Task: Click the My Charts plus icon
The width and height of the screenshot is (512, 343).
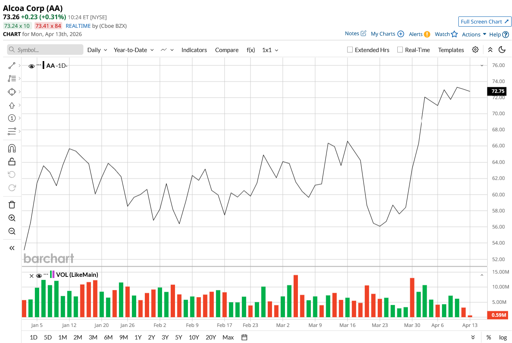Action: [400, 34]
